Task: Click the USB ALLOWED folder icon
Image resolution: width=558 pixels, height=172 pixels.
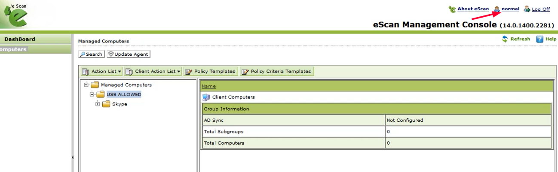Action: (100, 94)
